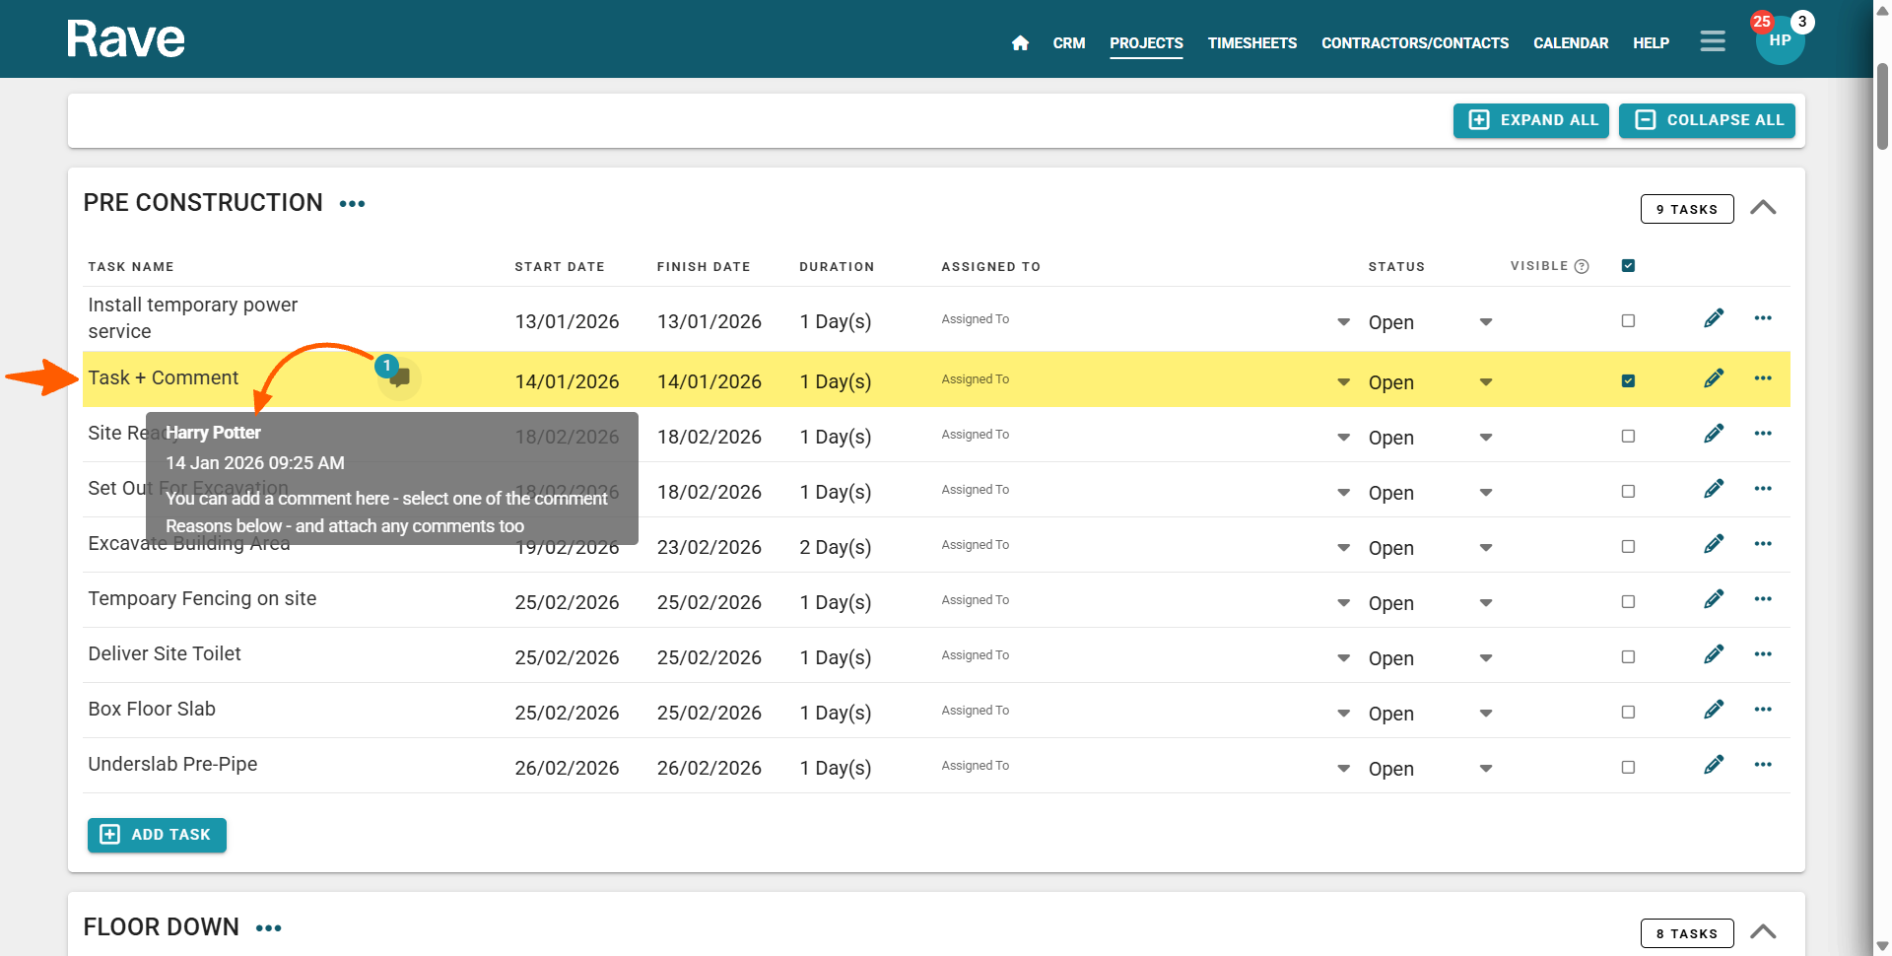Screen dimensions: 1892x956
Task: Click the Add Task button
Action: [x=158, y=835]
